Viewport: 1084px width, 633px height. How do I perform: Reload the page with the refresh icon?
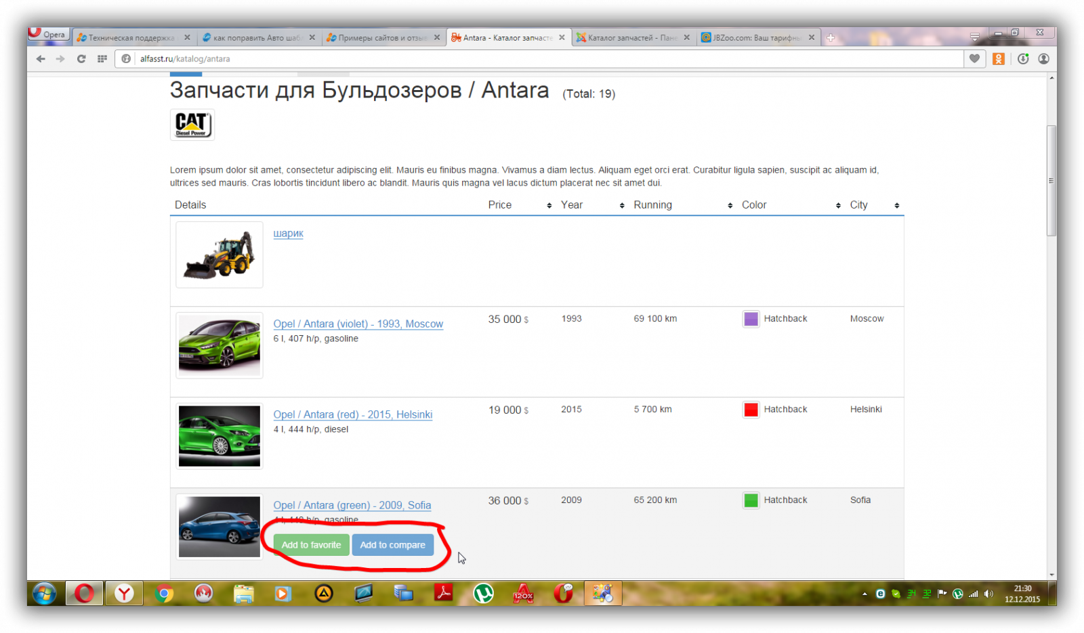[81, 59]
